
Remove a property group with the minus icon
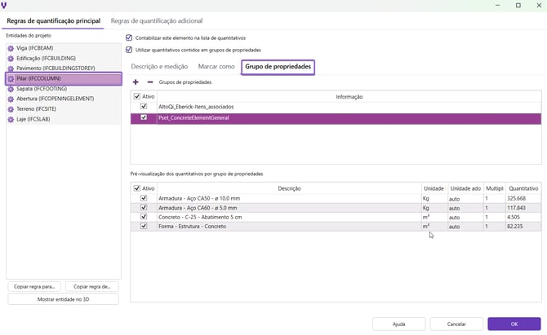(150, 82)
